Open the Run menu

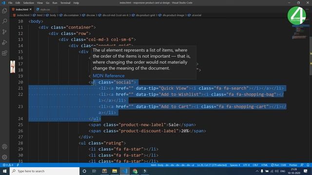[55, 3]
